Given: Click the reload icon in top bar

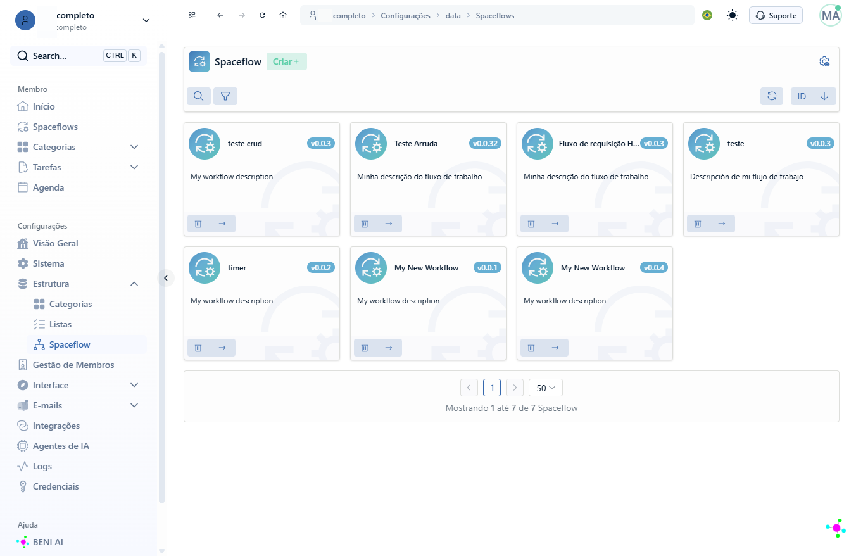Looking at the screenshot, I should (263, 15).
